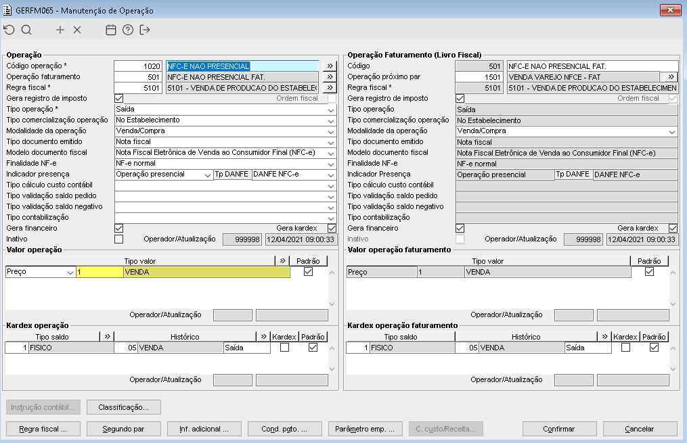
Task: Add a new record with the plus icon
Action: tap(60, 30)
